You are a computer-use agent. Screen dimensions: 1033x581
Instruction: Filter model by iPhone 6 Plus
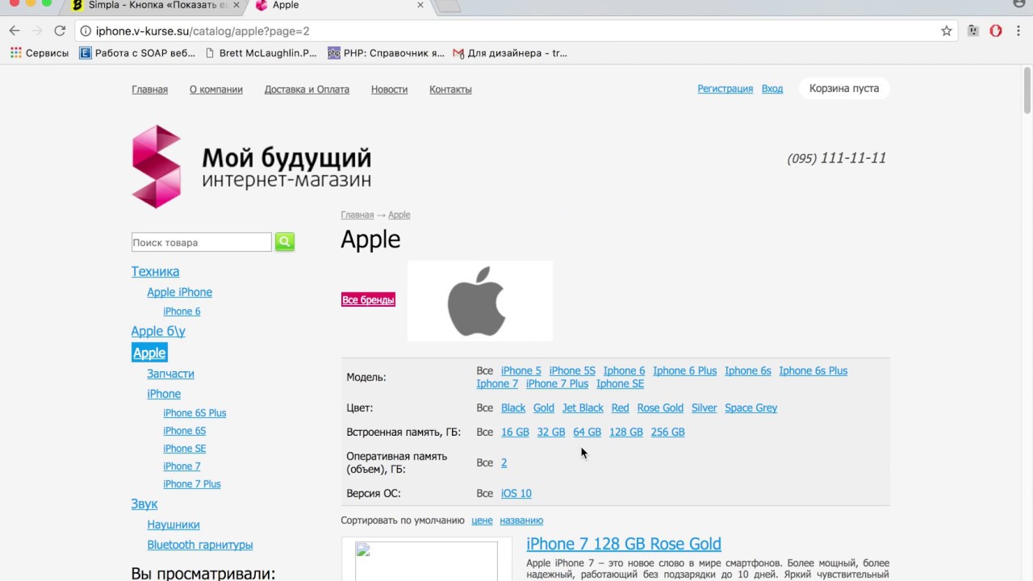tap(684, 371)
